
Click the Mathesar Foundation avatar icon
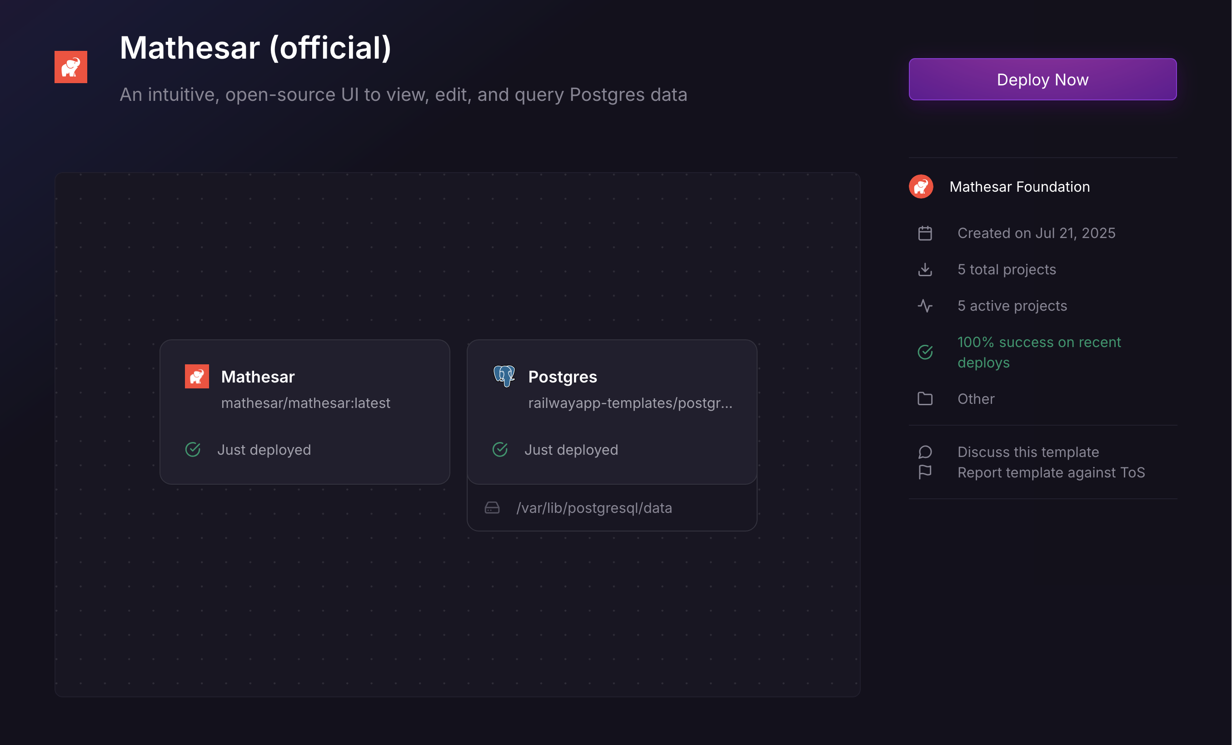click(921, 187)
